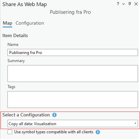Viewport: 140px width, 139px height.
Task: Click the Name input field
Action: click(x=73, y=52)
